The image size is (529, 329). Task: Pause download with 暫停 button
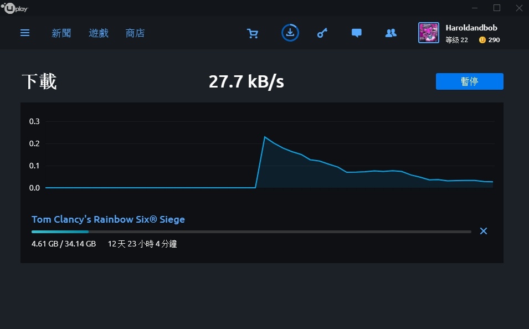pos(470,81)
